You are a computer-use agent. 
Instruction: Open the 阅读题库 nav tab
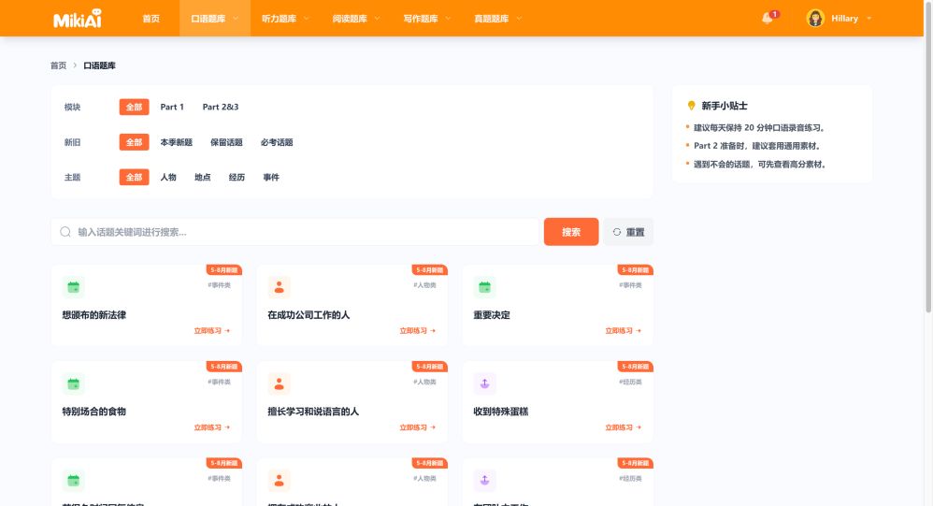[x=350, y=19]
